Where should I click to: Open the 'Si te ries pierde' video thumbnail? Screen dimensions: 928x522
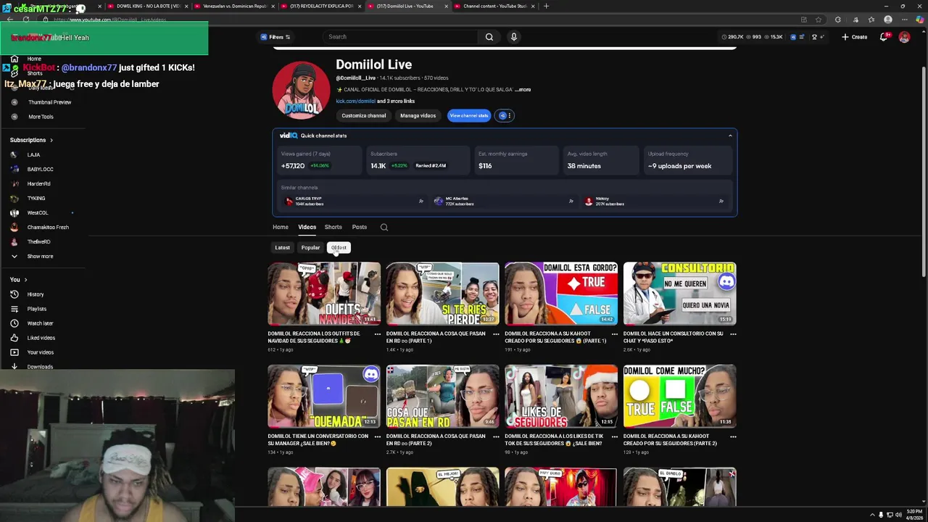[x=442, y=294]
